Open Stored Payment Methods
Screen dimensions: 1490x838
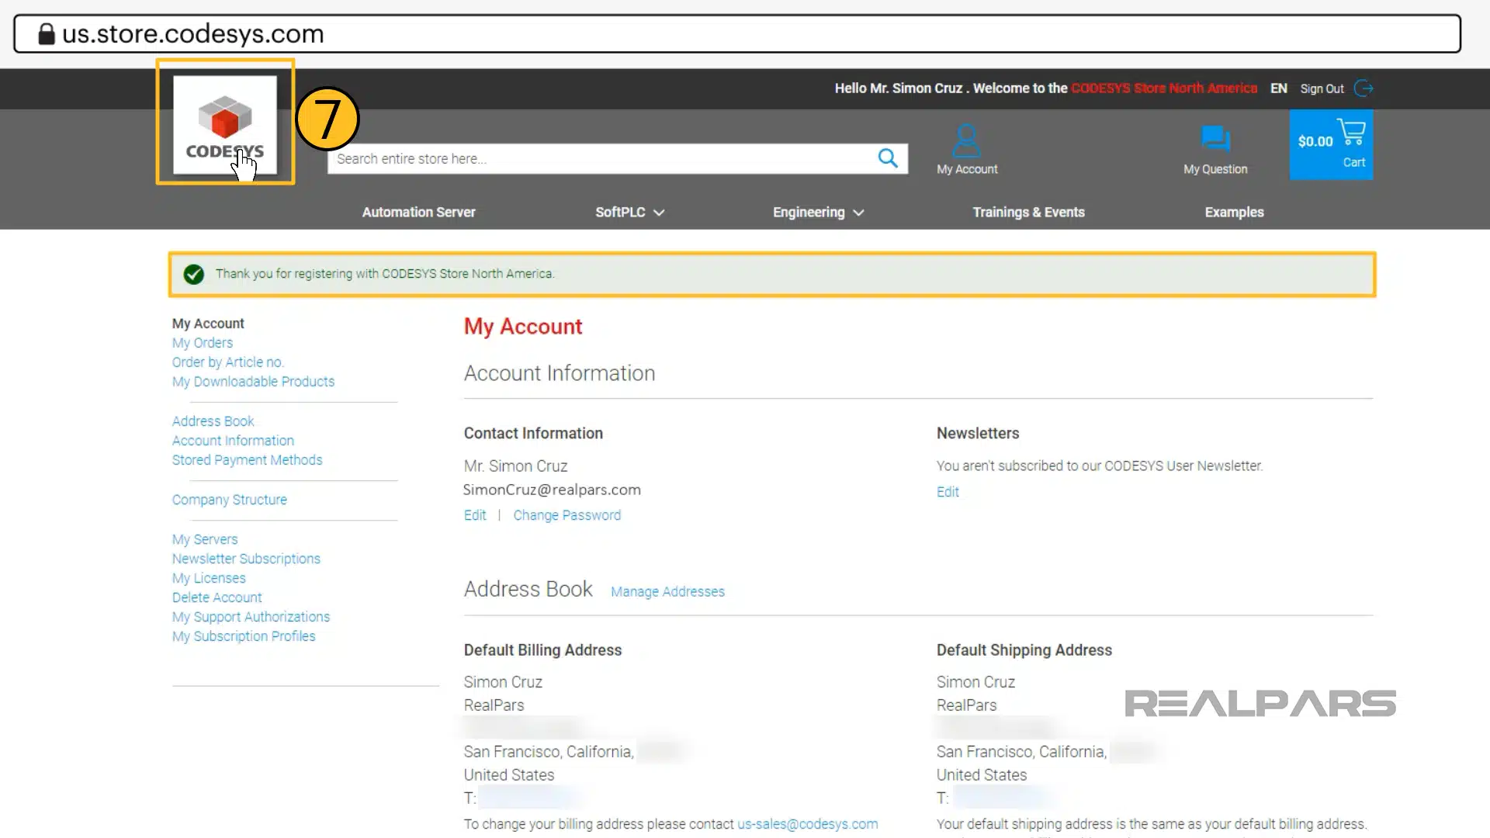pyautogui.click(x=247, y=459)
